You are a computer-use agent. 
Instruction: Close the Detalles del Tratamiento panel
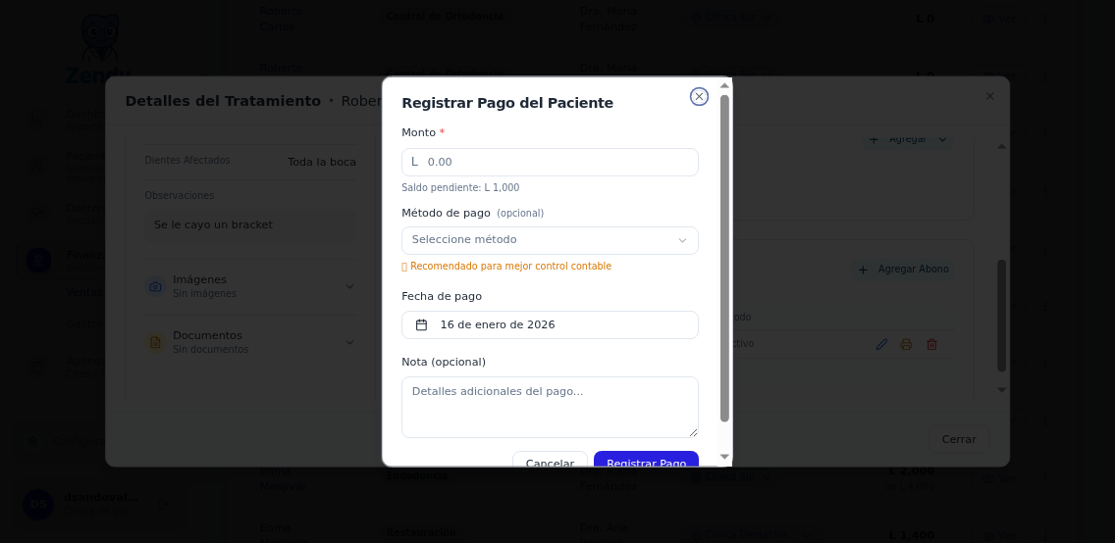pos(989,96)
